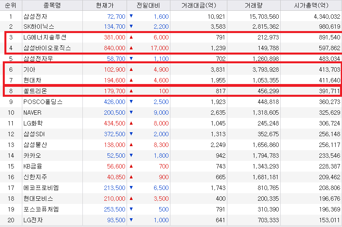The width and height of the screenshot is (342, 227).
Task: Click the 381,000 price of LG에너지솔루션
Action: [115, 37]
